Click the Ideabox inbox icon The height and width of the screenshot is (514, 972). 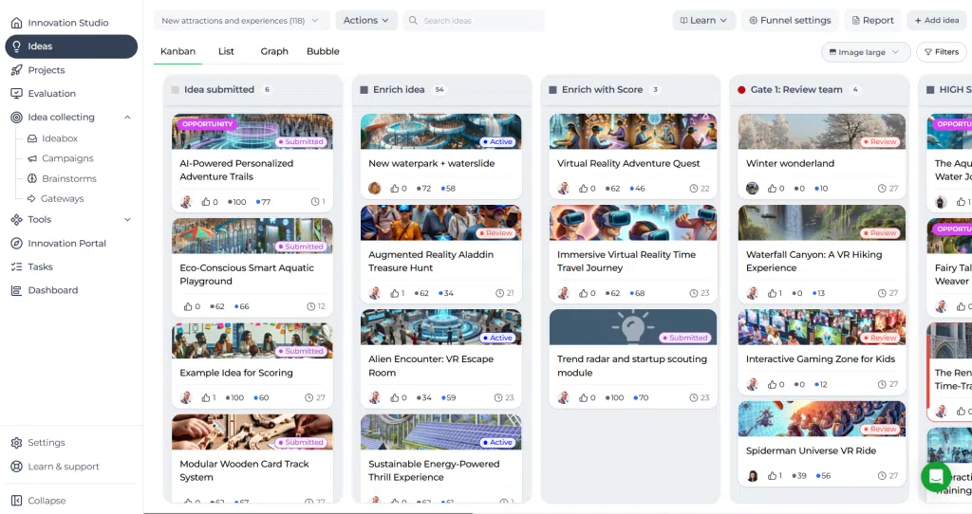(32, 138)
